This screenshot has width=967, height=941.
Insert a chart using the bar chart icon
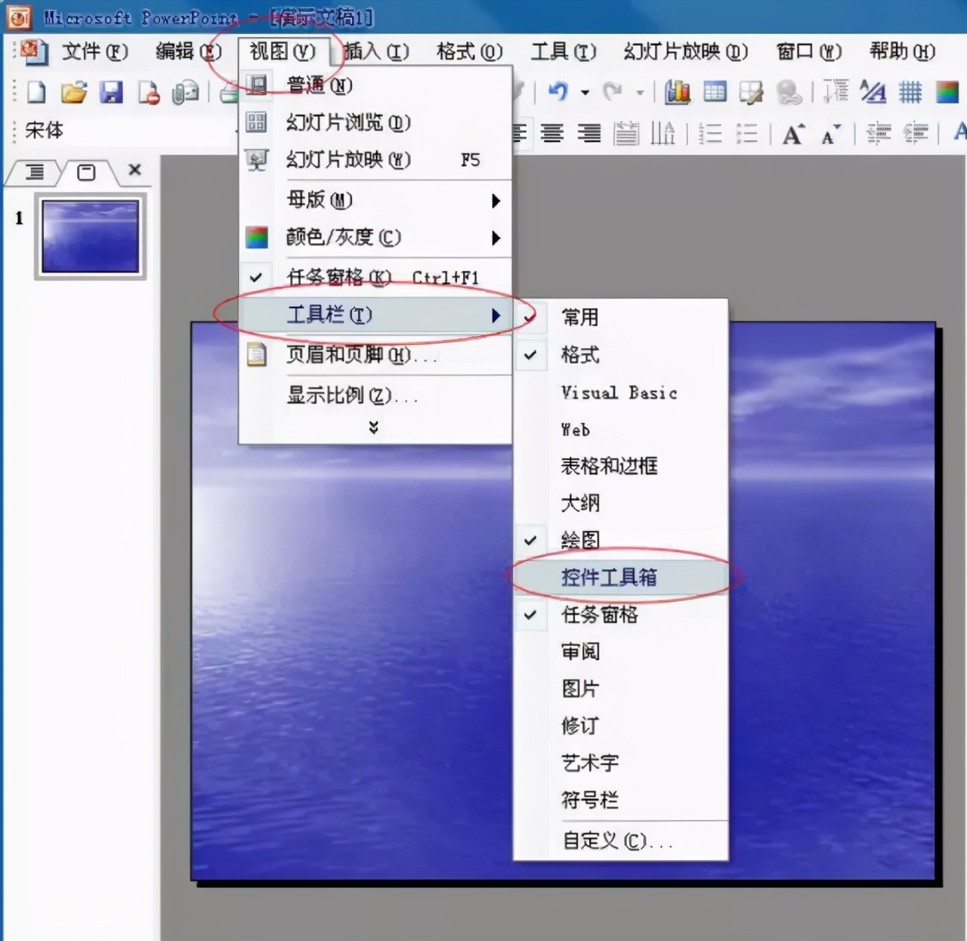point(678,92)
